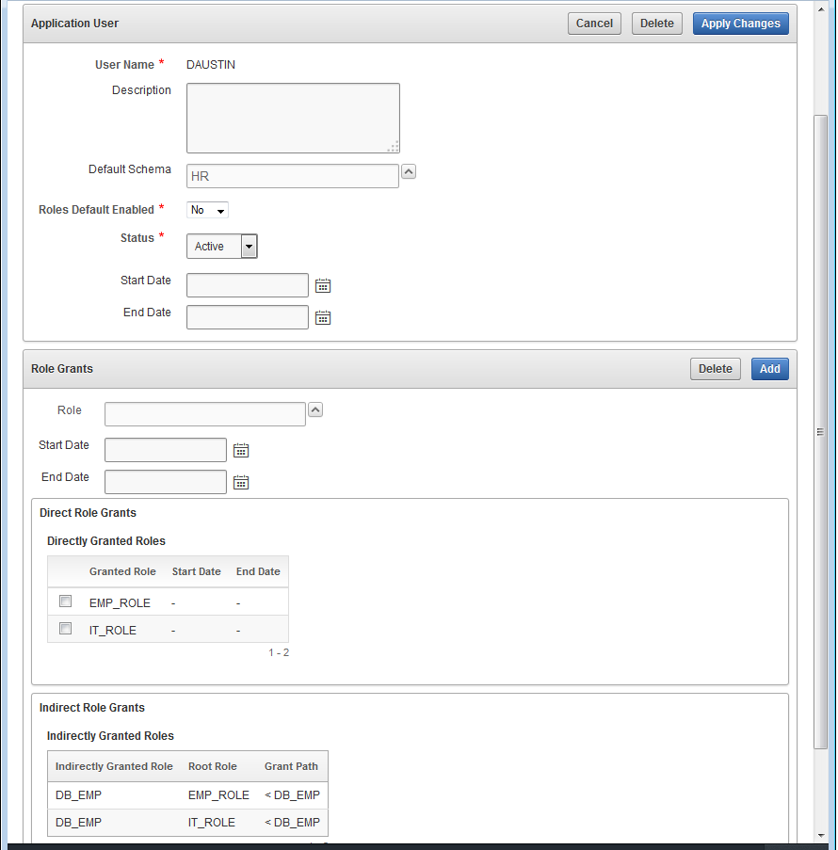Image resolution: width=838 pixels, height=850 pixels.
Task: Open calendar picker for user Start Date
Action: point(323,286)
